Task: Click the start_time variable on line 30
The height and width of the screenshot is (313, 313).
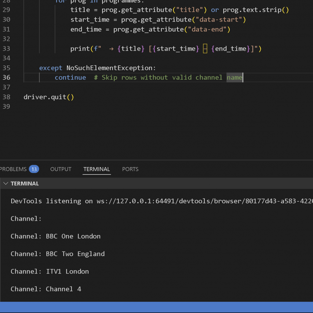Action: [x=90, y=20]
